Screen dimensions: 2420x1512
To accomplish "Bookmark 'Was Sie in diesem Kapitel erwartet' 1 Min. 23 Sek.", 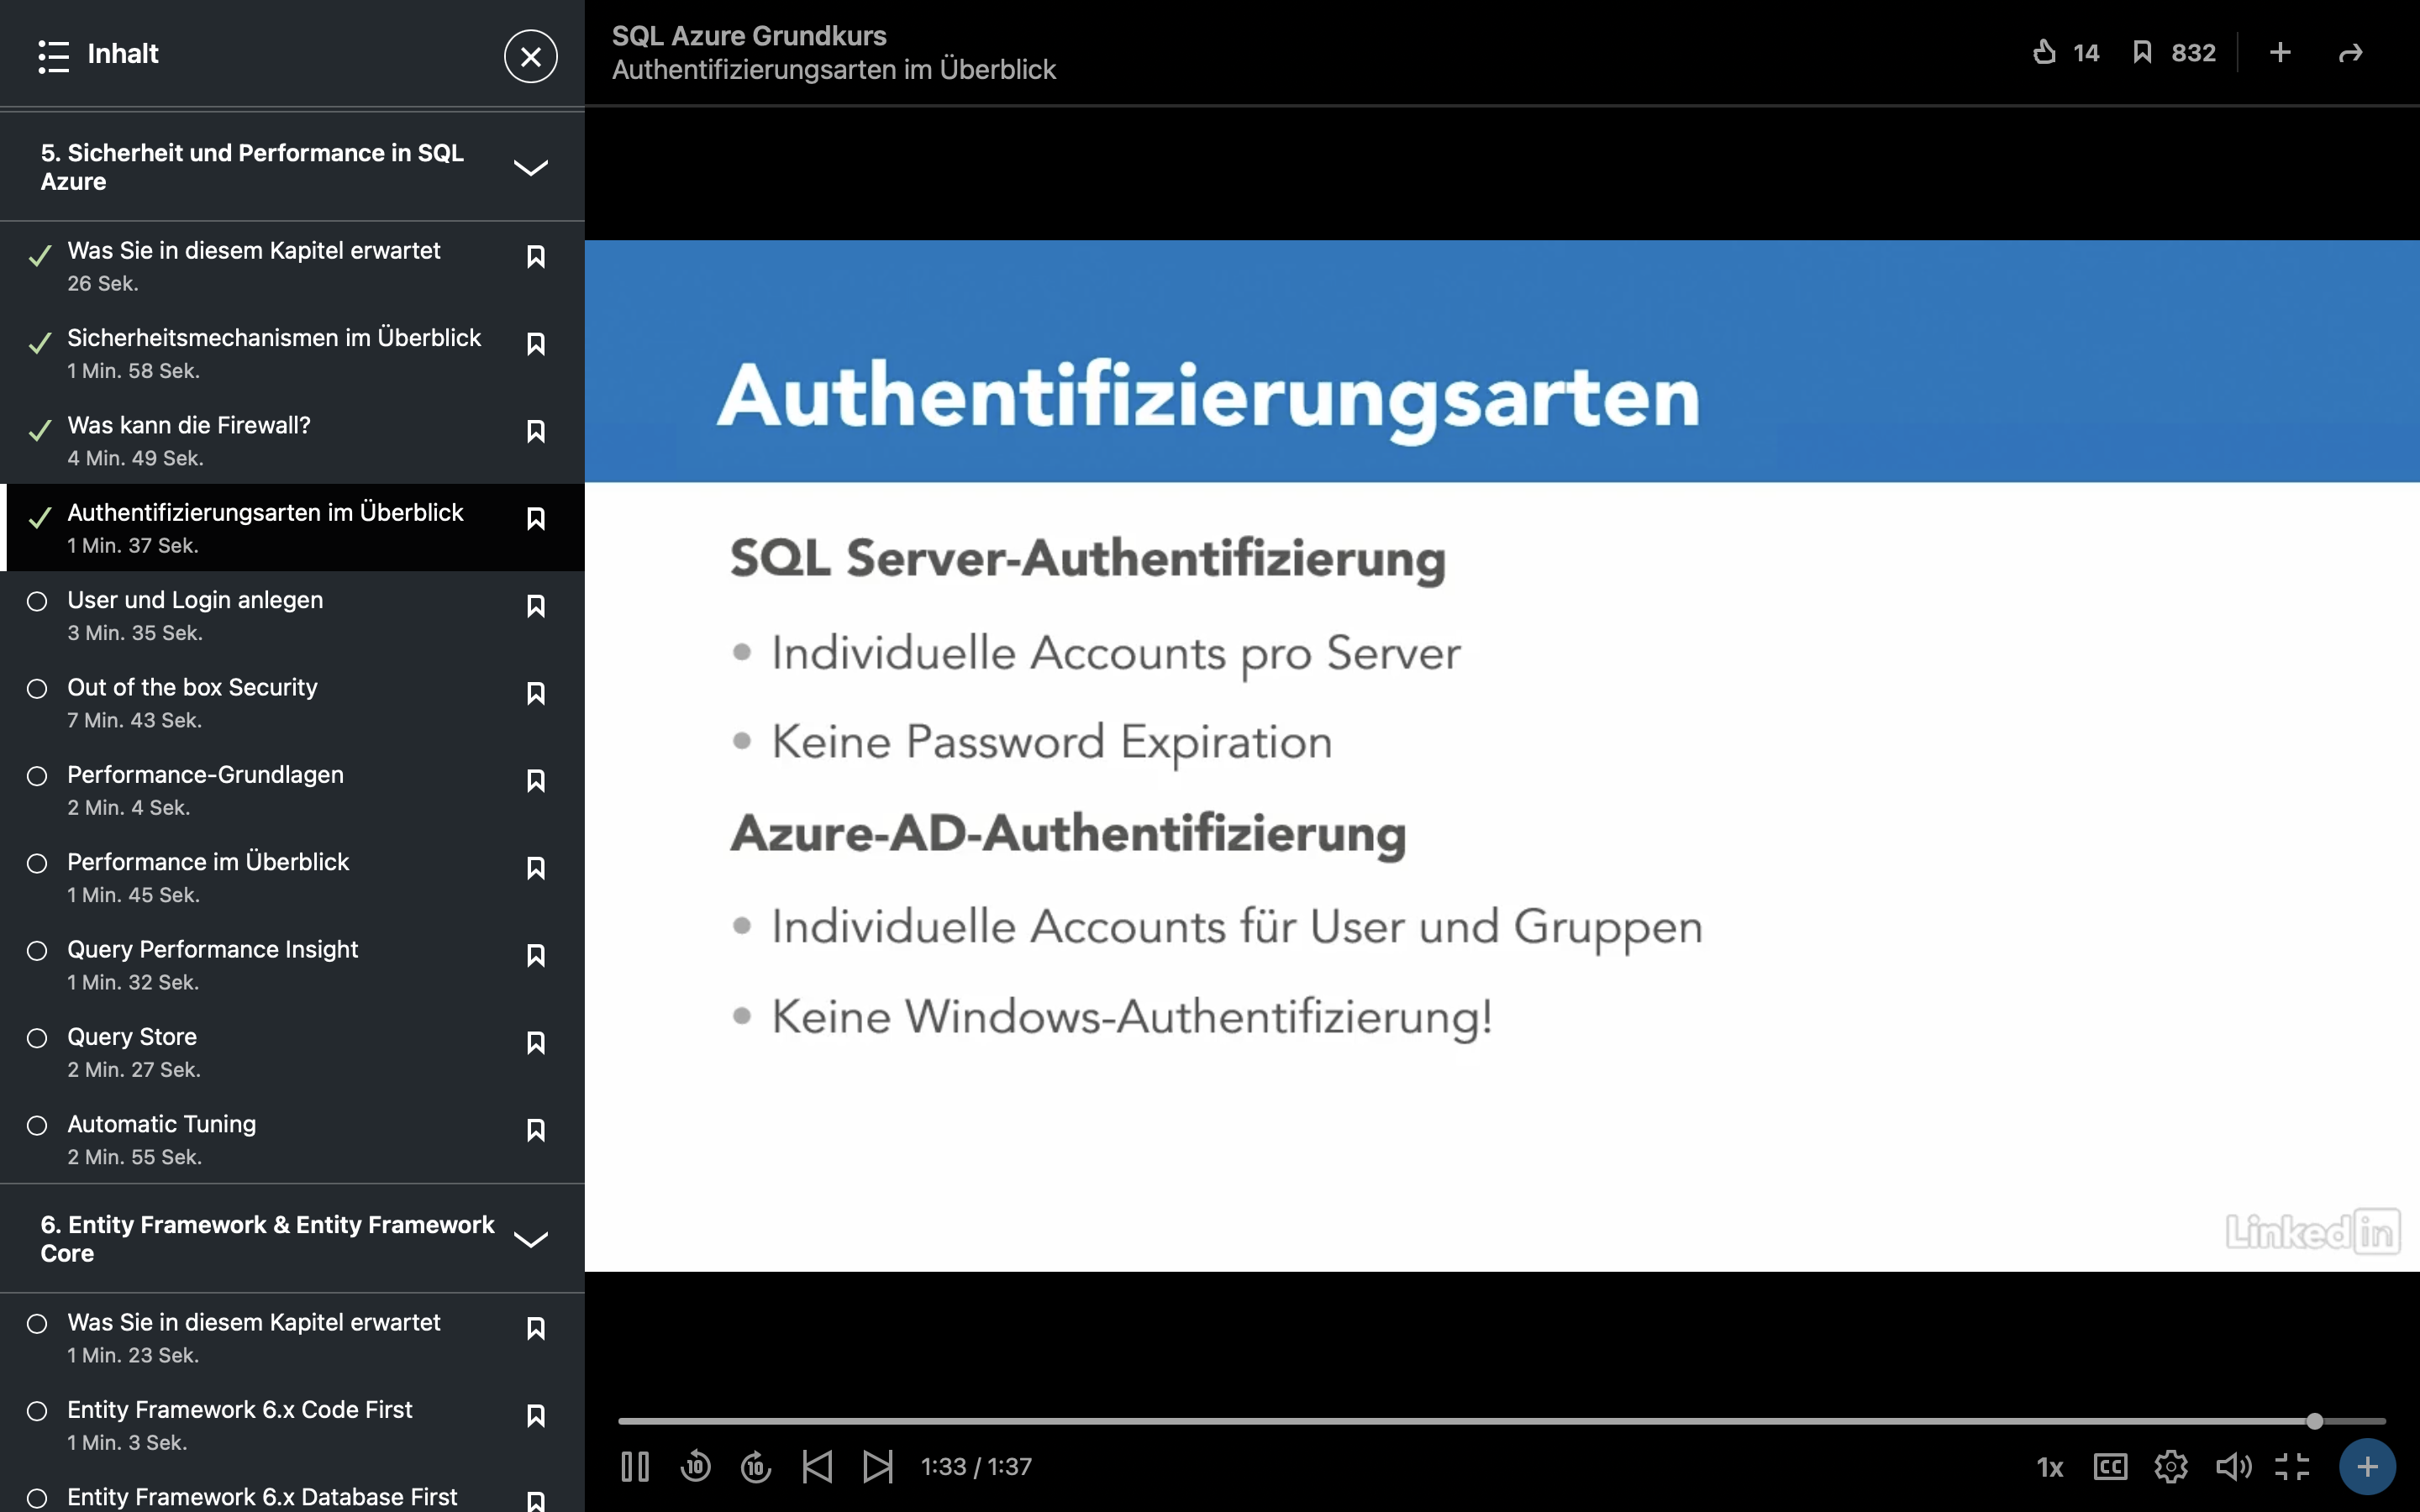I will click(x=536, y=1328).
